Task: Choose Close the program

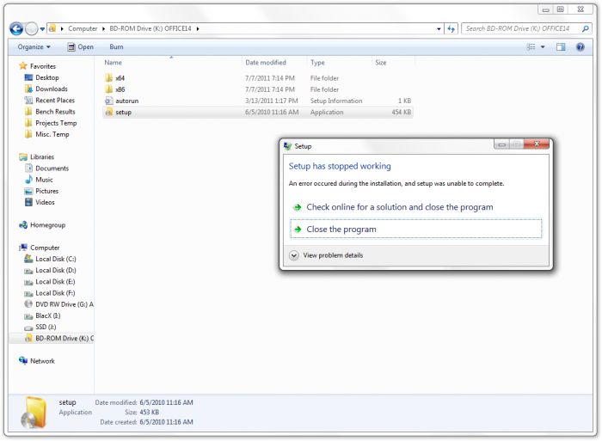Action: (x=416, y=230)
